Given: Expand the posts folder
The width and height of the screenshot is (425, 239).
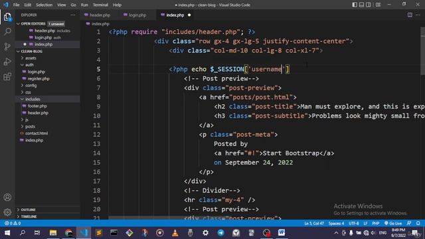Looking at the screenshot, I should point(30,127).
